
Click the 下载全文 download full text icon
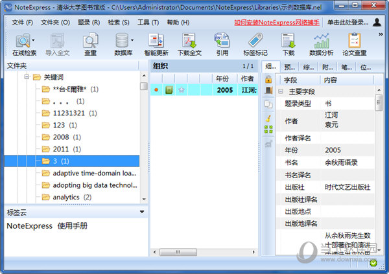coord(189,45)
